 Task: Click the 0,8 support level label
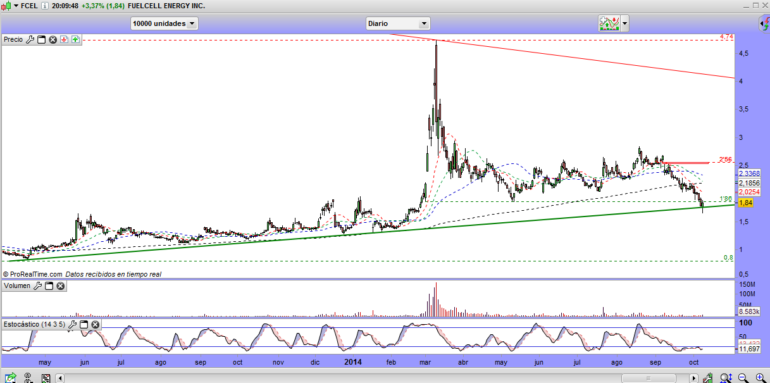(729, 258)
